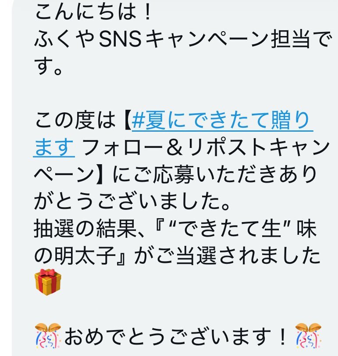Tap the underlined ます hashtag continuation
338x356 pixels.
54,147
